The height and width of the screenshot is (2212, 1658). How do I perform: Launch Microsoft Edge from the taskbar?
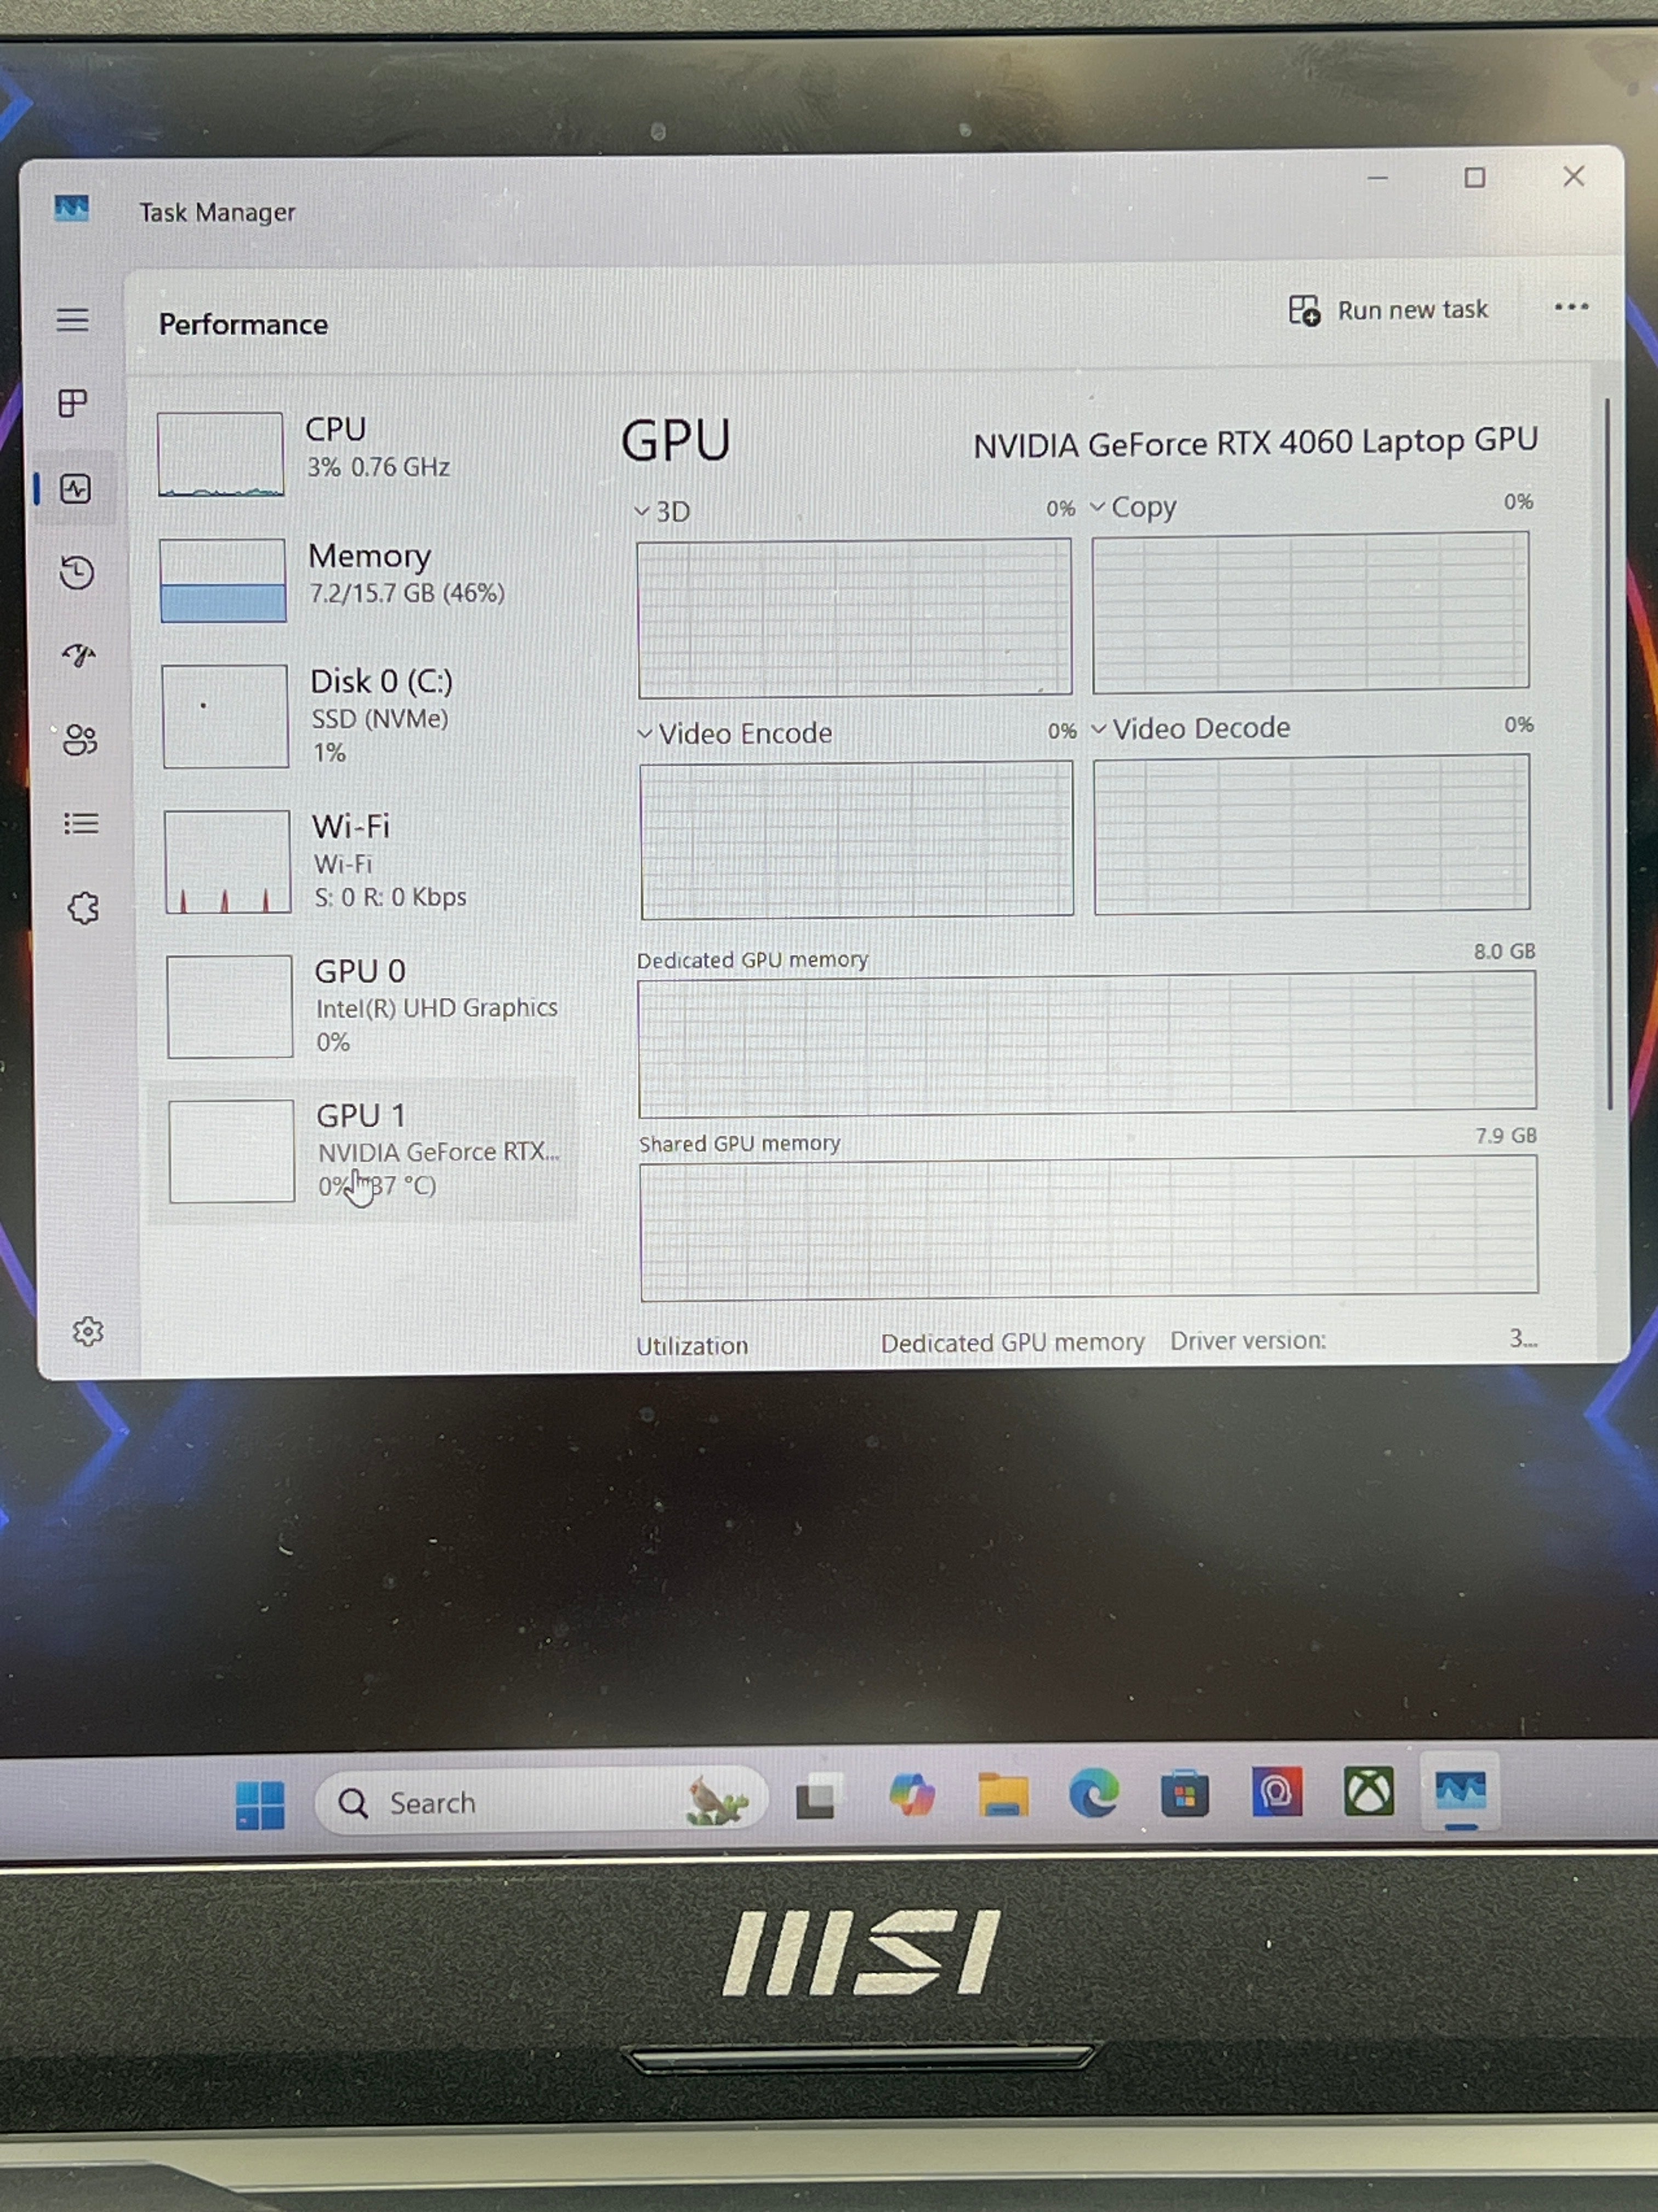coord(1094,1794)
